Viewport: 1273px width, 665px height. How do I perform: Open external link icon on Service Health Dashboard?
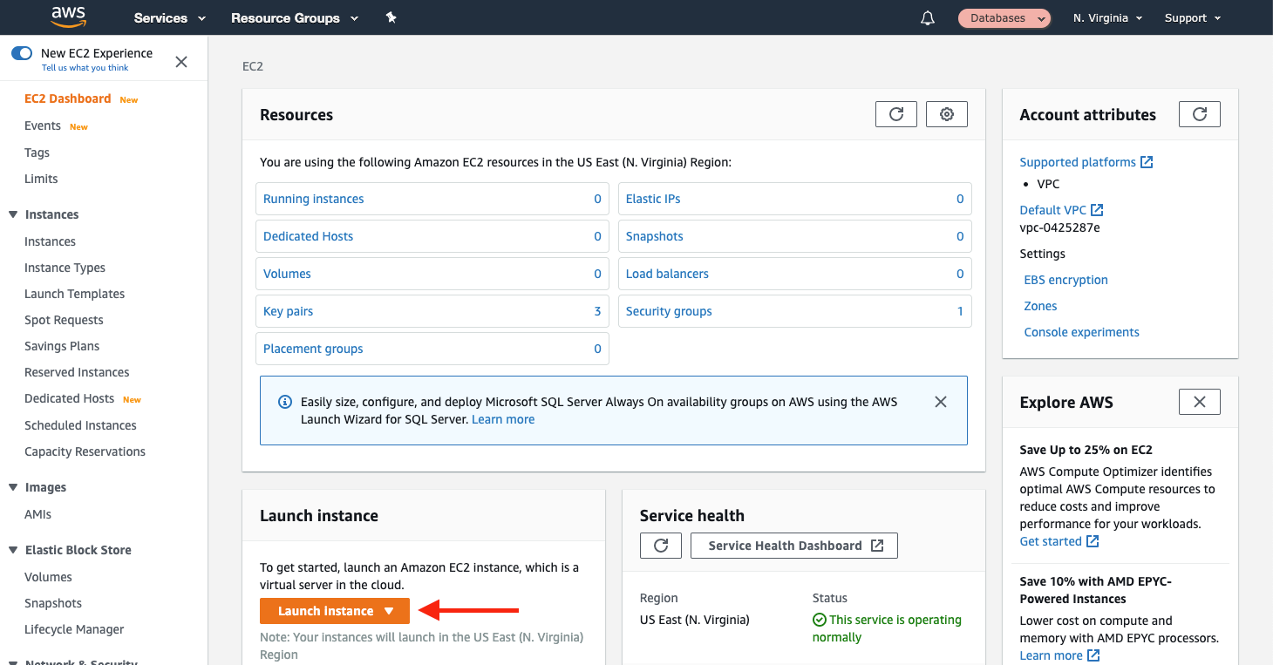[x=877, y=545]
